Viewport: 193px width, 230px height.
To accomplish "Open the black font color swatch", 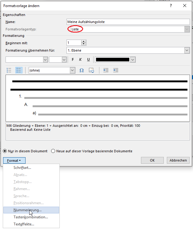I will click(x=115, y=60).
